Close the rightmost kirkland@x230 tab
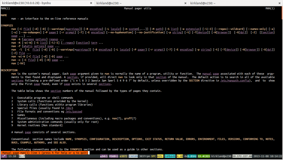 pyautogui.click(x=279, y=3)
